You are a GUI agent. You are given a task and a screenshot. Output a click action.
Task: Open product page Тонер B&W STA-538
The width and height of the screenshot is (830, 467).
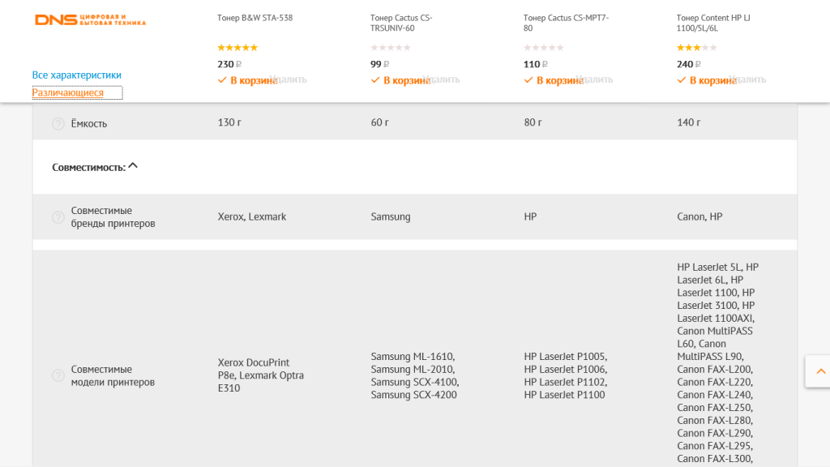[x=255, y=18]
